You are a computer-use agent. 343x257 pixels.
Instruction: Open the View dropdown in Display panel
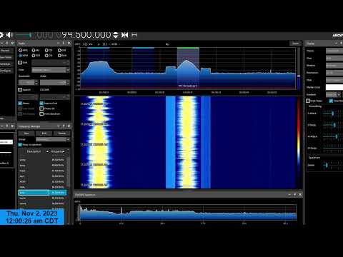click(334, 58)
